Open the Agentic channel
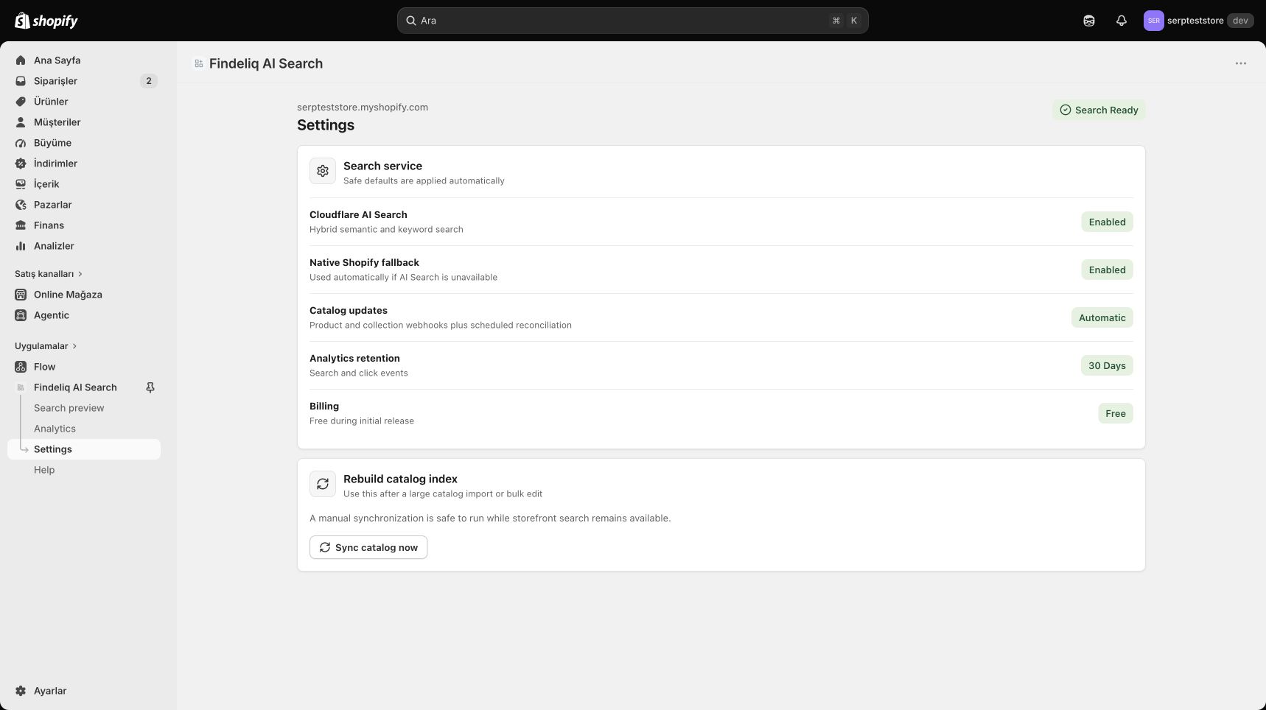This screenshot has width=1266, height=710. point(84,315)
